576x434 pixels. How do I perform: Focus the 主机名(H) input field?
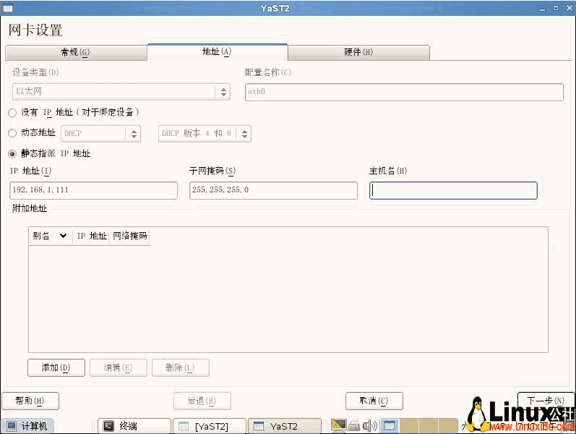[453, 190]
